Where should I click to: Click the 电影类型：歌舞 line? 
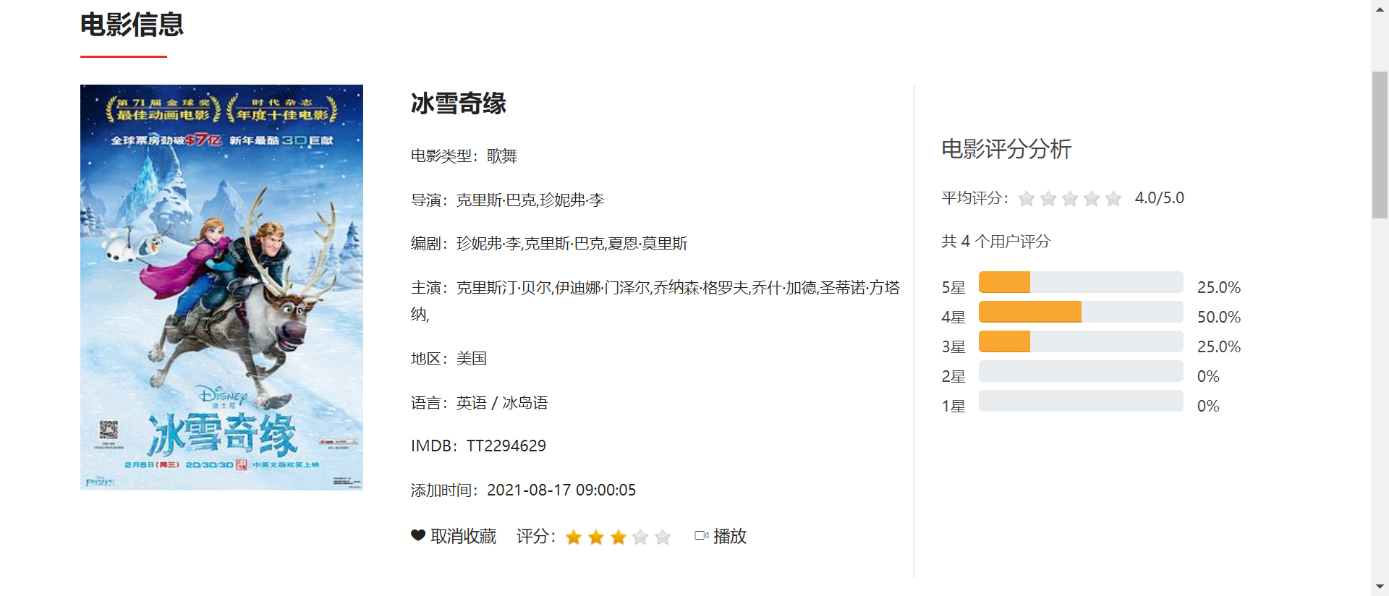point(464,156)
